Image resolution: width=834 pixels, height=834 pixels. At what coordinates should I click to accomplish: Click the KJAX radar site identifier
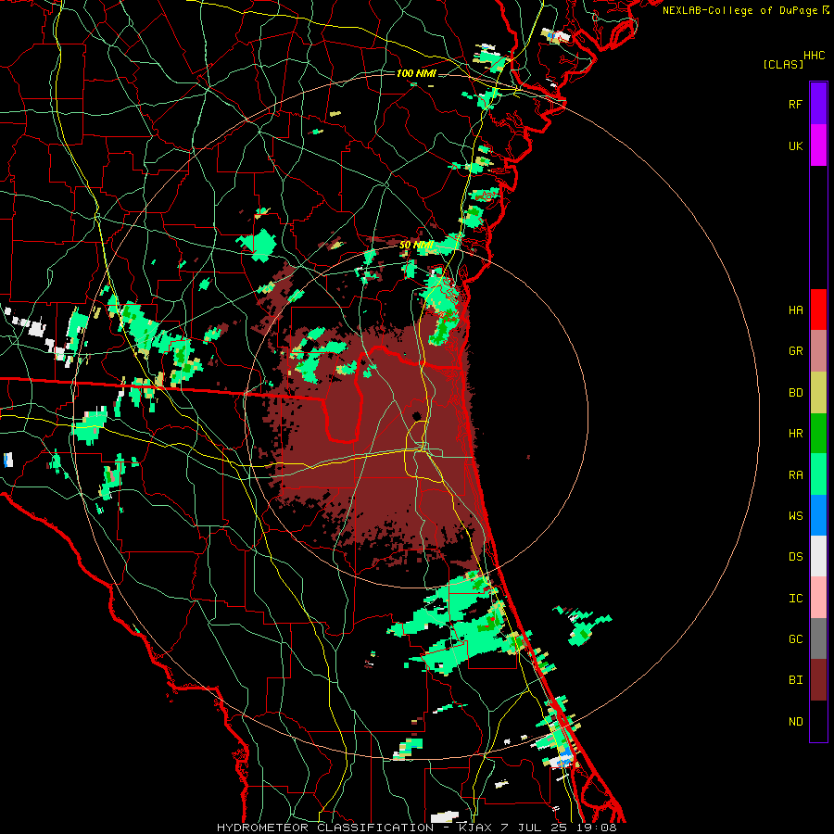tap(478, 828)
